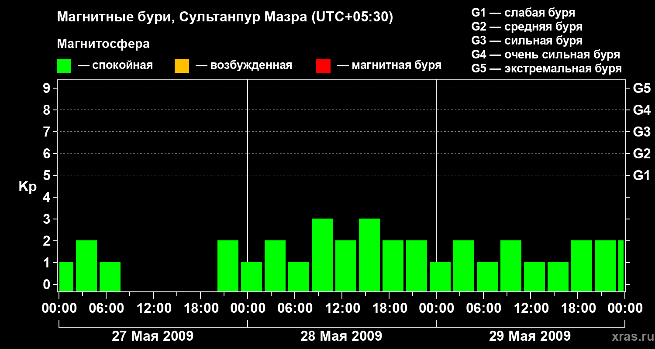Click the Kp 1 bar crossing midnight into 29 Мая
The width and height of the screenshot is (655, 349).
click(x=440, y=277)
